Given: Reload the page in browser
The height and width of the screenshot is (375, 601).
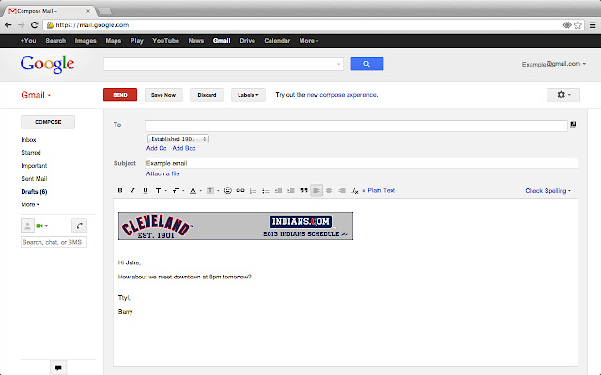Looking at the screenshot, I should (34, 25).
